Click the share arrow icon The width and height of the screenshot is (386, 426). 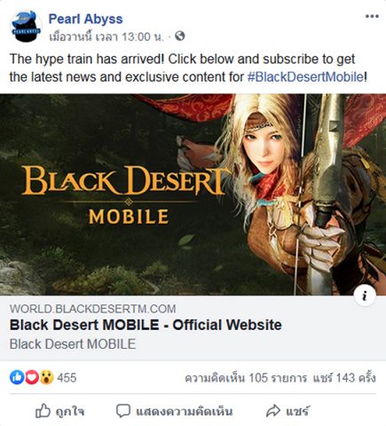click(x=273, y=411)
